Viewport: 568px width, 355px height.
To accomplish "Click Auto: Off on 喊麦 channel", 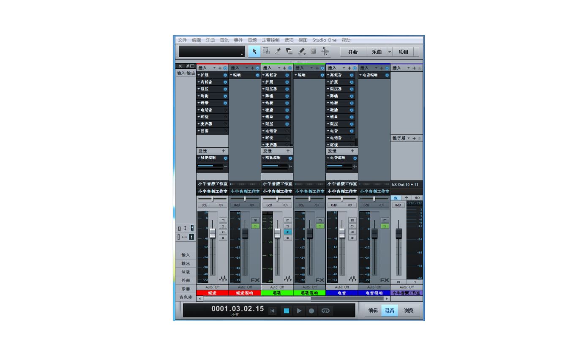I will [213, 287].
